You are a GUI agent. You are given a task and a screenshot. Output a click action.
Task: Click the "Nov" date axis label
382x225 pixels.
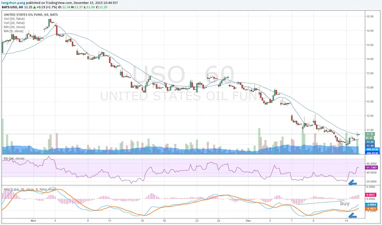pos(33,221)
